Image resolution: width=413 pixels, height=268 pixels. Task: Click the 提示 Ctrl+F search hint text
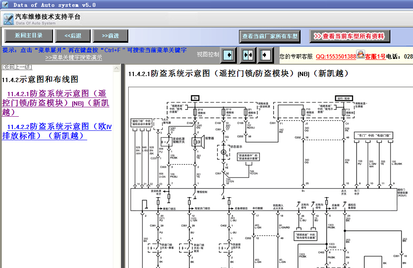94,50
